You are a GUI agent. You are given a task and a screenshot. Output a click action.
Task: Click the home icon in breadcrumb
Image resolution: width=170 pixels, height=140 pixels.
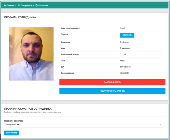[5, 6]
